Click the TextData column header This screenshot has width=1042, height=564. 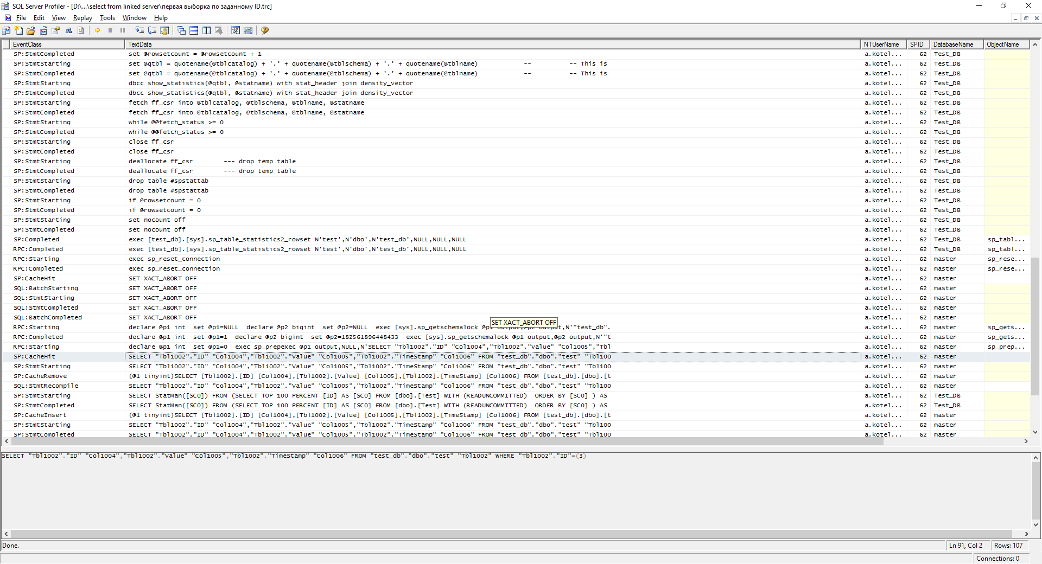(492, 44)
